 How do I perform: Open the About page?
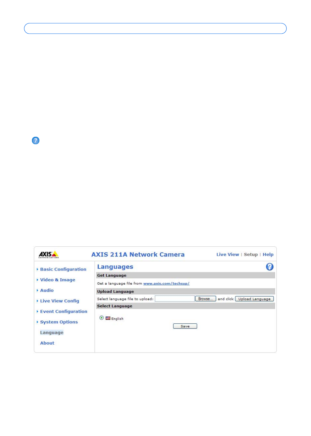pyautogui.click(x=47, y=343)
